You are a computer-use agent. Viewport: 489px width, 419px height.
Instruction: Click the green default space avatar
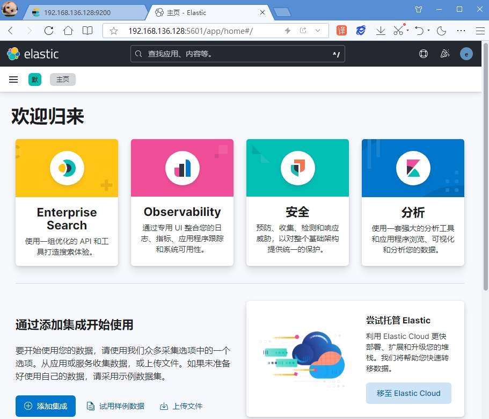tap(35, 80)
